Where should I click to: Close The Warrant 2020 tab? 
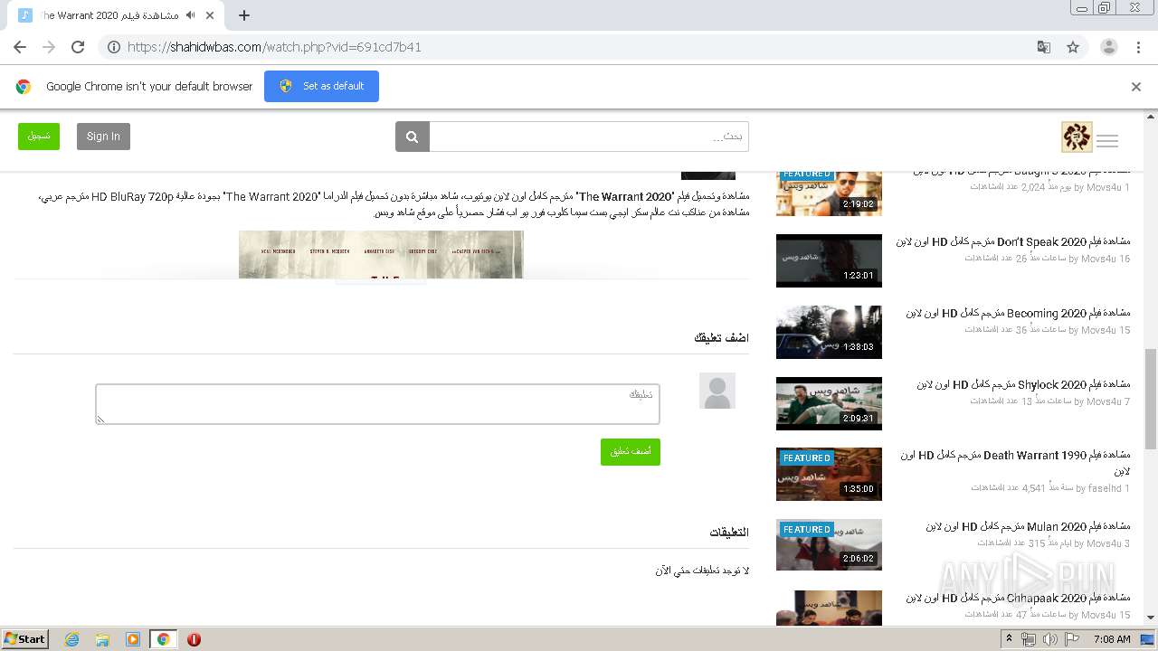coord(210,15)
